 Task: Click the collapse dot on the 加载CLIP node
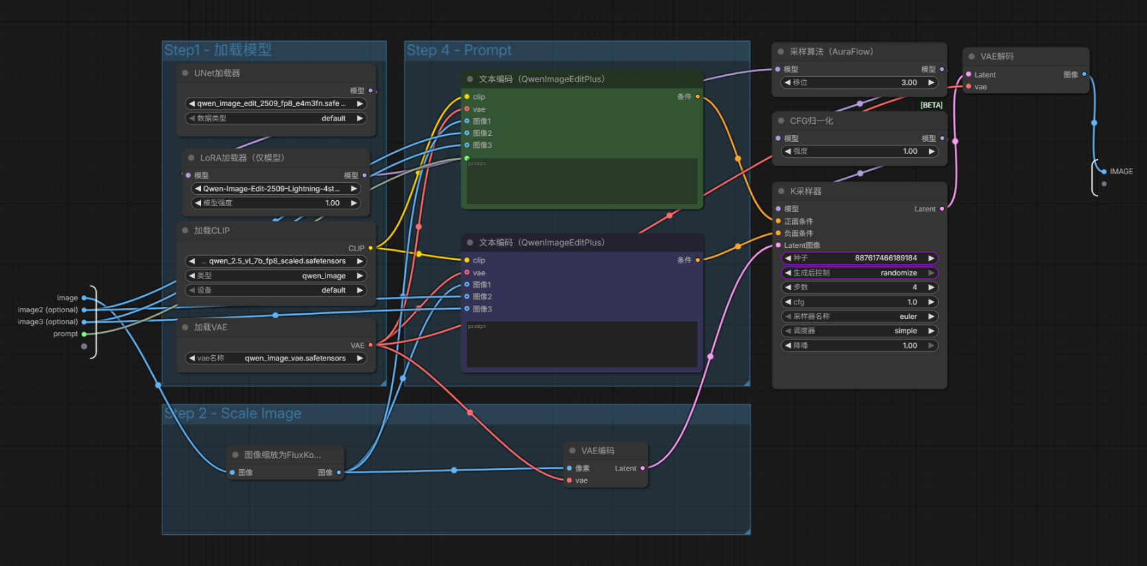[x=185, y=231]
